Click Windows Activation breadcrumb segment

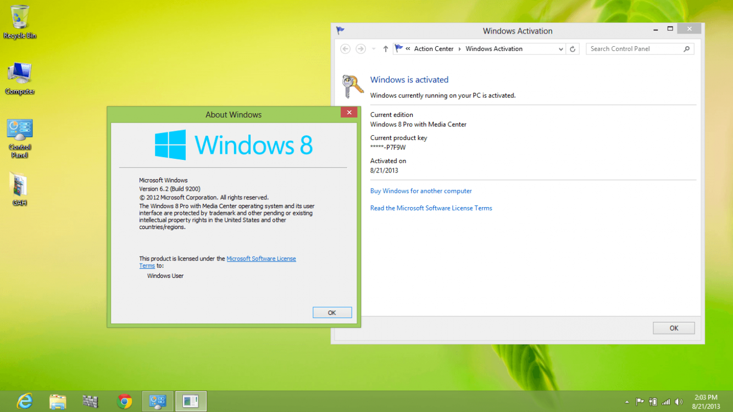click(494, 49)
